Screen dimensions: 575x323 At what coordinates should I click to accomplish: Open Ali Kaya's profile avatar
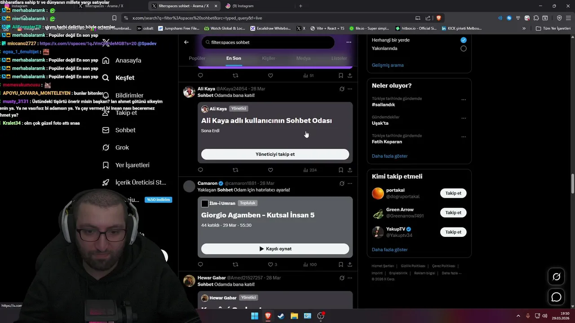pos(189,92)
